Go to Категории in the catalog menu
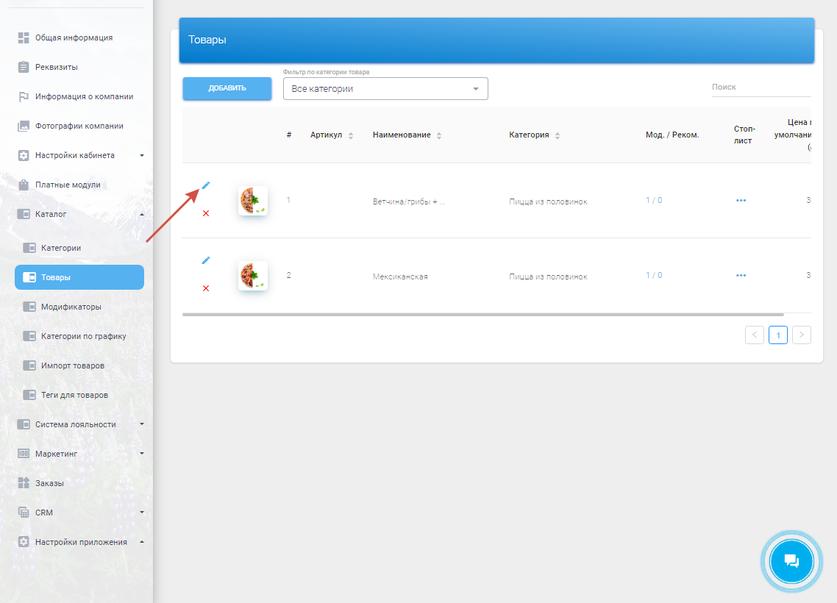 pyautogui.click(x=61, y=248)
